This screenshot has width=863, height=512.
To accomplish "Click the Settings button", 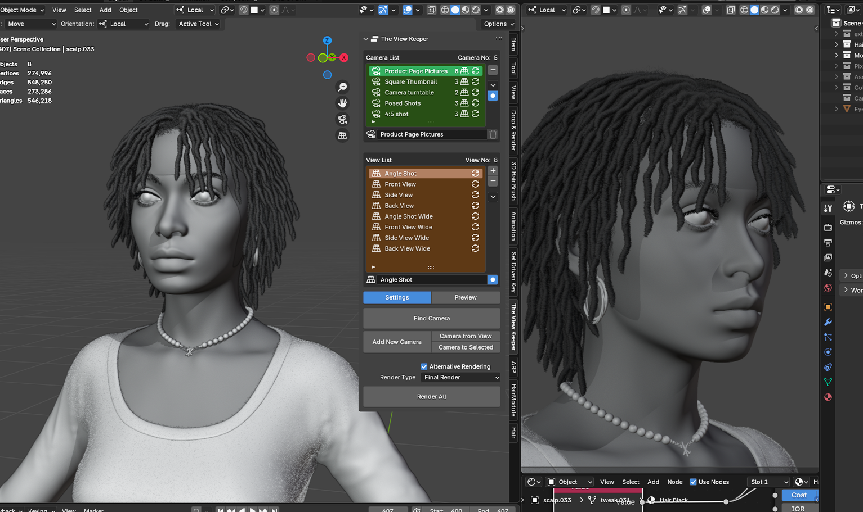I will pyautogui.click(x=397, y=297).
